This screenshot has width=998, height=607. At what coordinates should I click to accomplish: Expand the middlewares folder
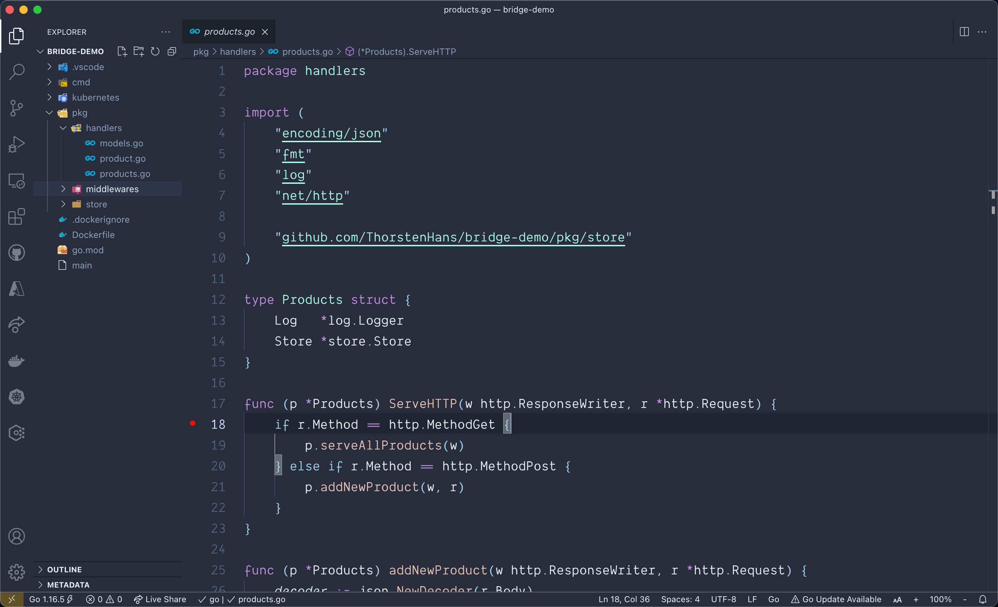tap(112, 189)
